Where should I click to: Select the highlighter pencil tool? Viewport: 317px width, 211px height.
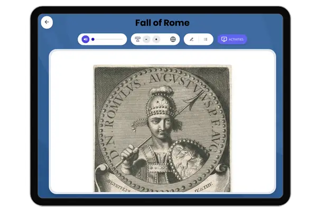pyautogui.click(x=191, y=39)
